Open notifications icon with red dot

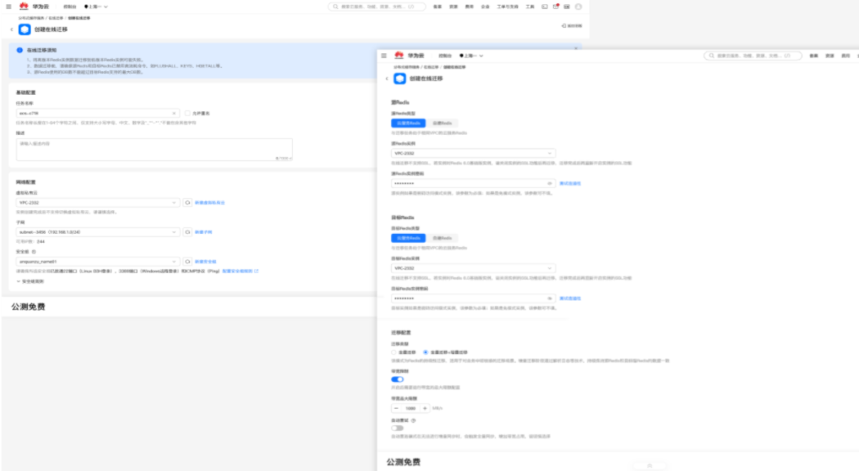(x=555, y=7)
